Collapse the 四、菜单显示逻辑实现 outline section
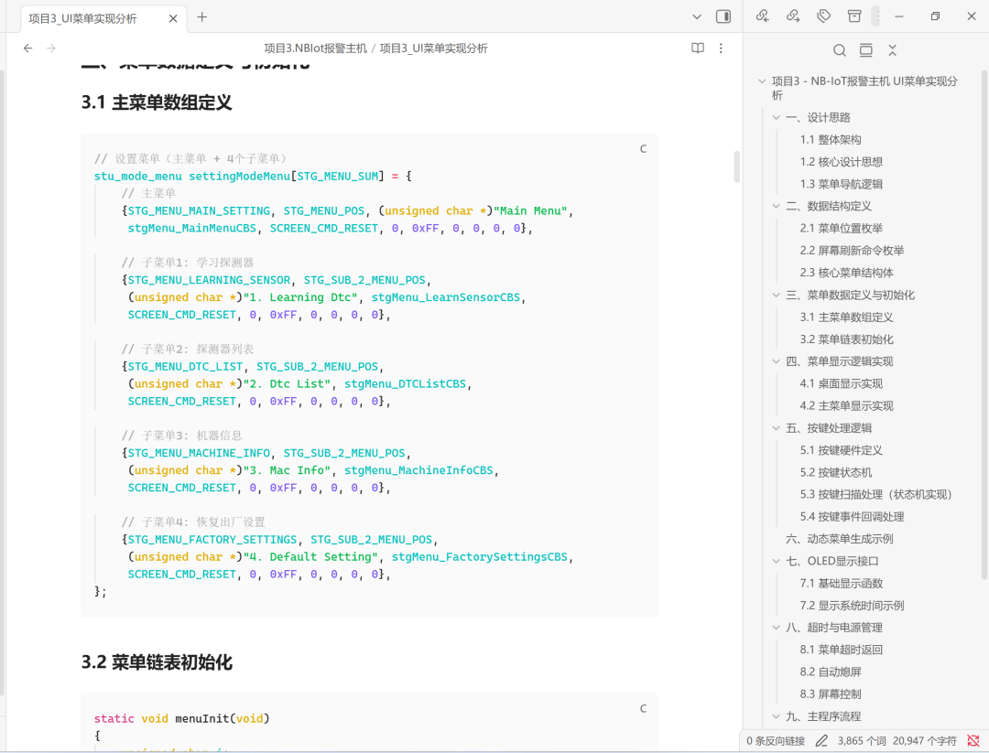The width and height of the screenshot is (989, 753). [x=777, y=361]
